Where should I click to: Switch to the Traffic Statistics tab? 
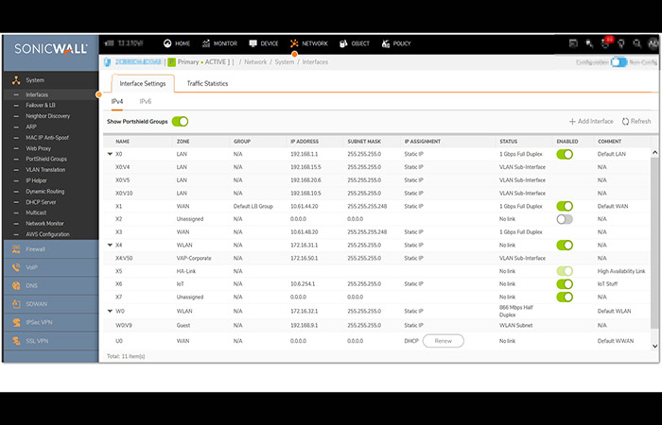(x=207, y=83)
